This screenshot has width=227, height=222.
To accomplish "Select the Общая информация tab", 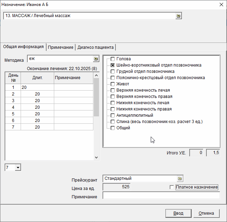I will tap(23, 47).
